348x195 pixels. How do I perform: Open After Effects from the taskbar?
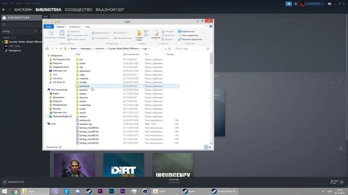[122, 191]
